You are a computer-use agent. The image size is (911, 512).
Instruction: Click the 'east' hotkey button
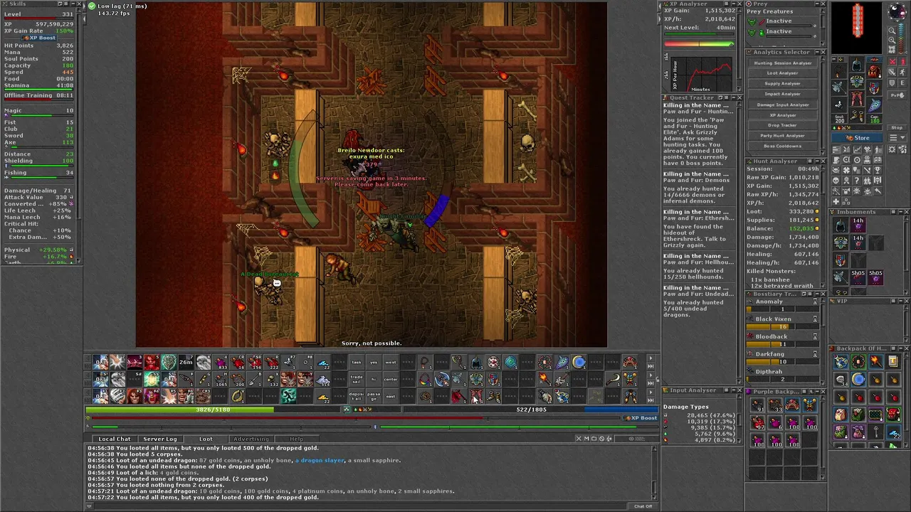tap(391, 396)
